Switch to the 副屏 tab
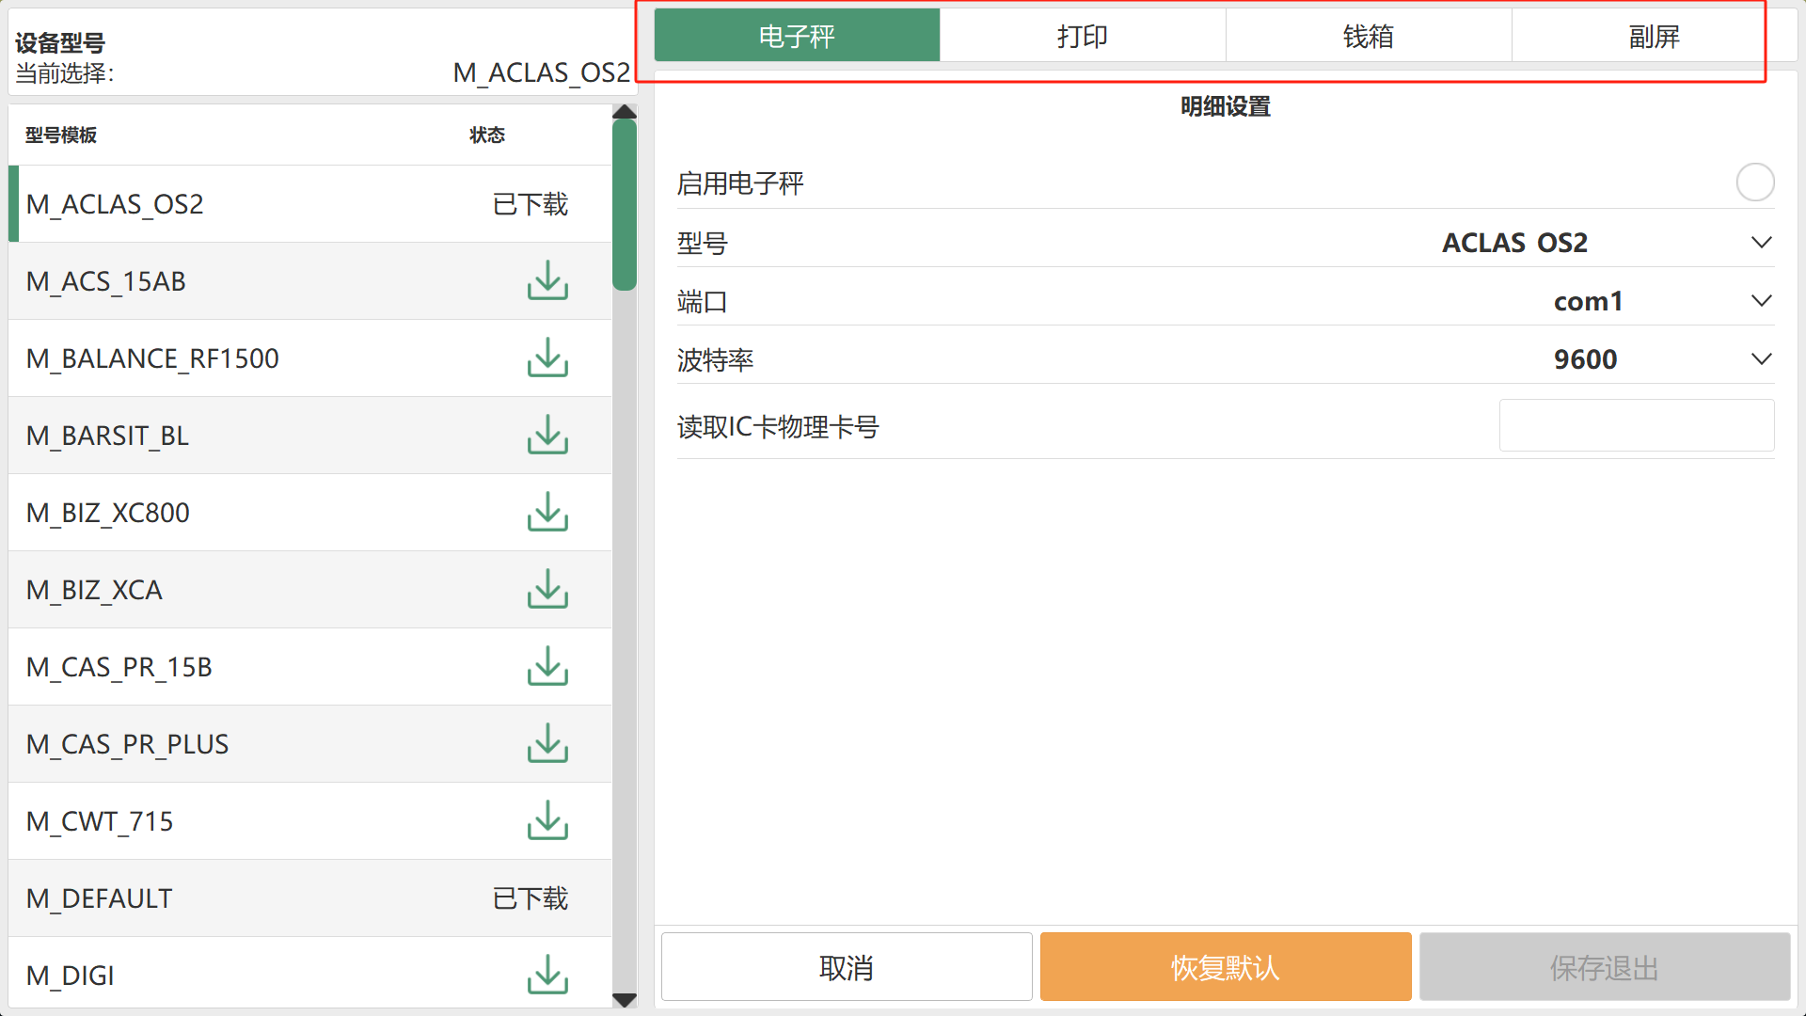 [1655, 36]
